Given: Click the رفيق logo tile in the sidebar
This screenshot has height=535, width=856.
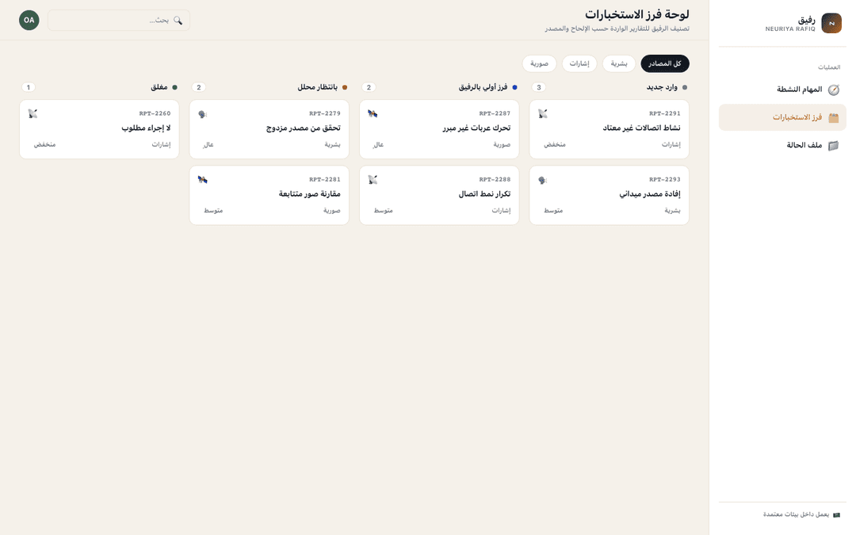Looking at the screenshot, I should point(831,23).
